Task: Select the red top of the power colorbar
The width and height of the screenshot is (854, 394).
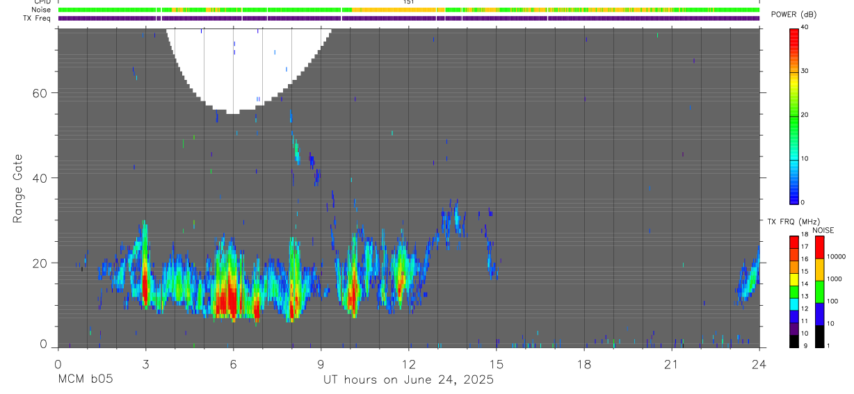Action: click(x=793, y=33)
